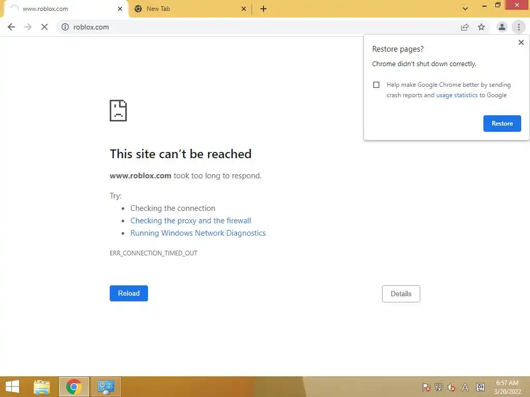Screen dimensions: 530x397
Task: Click the Details button
Action: [401, 294]
